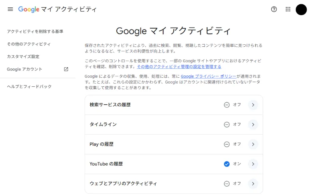Click the Google logo in header
Screen dimensions: 311x196
tap(29, 9)
